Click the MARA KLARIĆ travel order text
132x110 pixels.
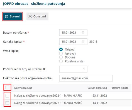(x=48, y=96)
